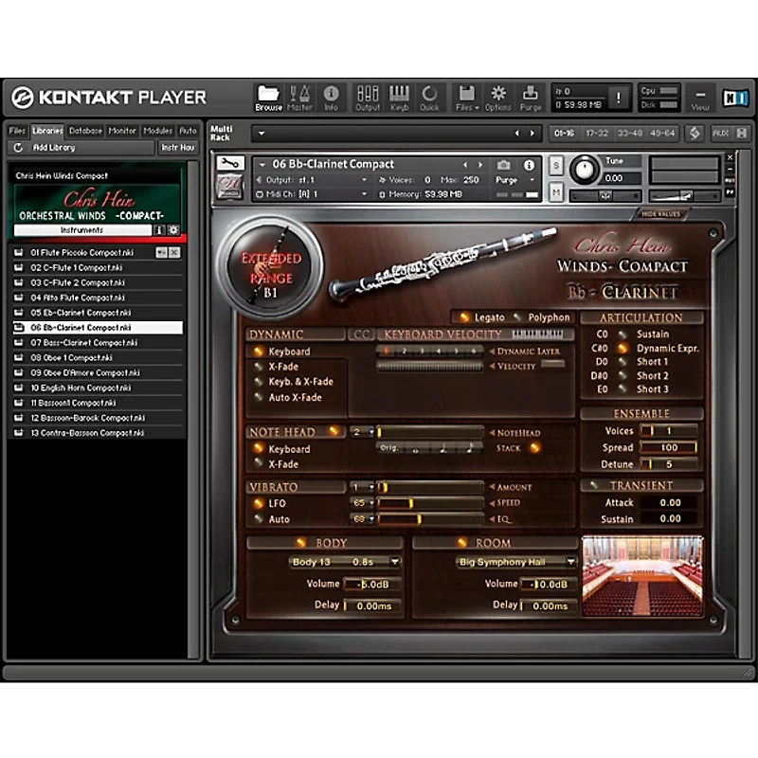Click the View minimize icon
758x758 pixels.
pyautogui.click(x=700, y=99)
